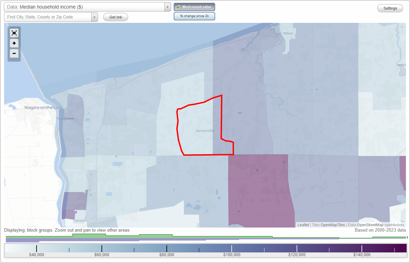Viewport: 410px width, 263px height.
Task: Enable the Most recent value display
Action: tap(194, 7)
